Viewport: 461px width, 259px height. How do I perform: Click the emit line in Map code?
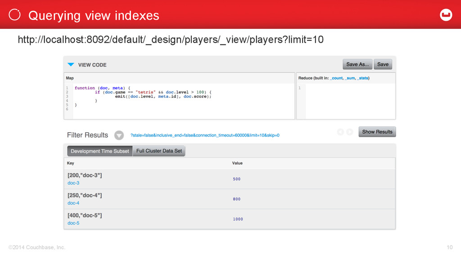[163, 96]
